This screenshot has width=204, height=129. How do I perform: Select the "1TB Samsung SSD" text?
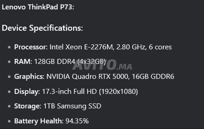pyautogui.click(x=72, y=106)
